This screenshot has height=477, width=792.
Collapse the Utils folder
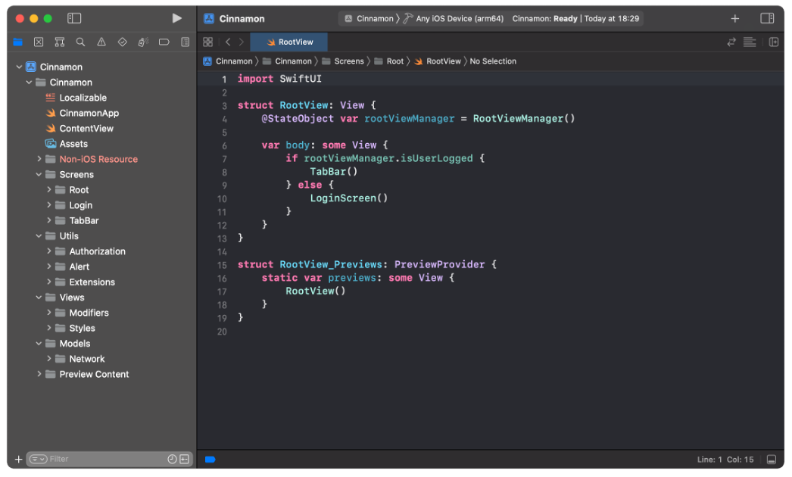coord(39,236)
